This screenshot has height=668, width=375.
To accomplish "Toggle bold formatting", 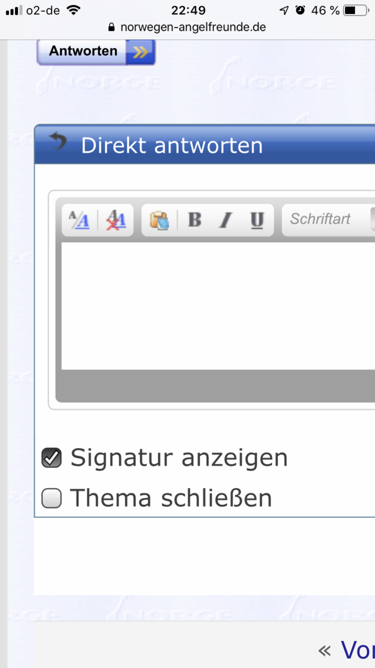I will (x=194, y=220).
